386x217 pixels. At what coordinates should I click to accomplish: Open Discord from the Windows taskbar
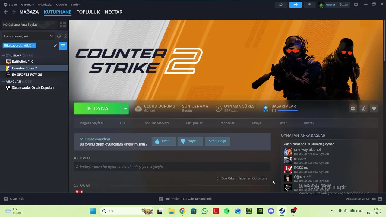(271, 211)
